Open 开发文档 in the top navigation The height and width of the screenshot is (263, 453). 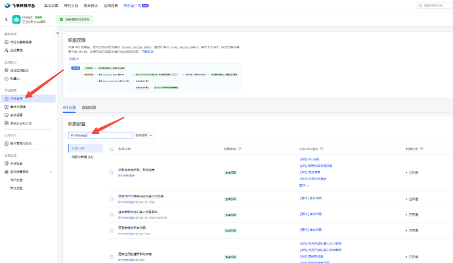click(x=71, y=5)
